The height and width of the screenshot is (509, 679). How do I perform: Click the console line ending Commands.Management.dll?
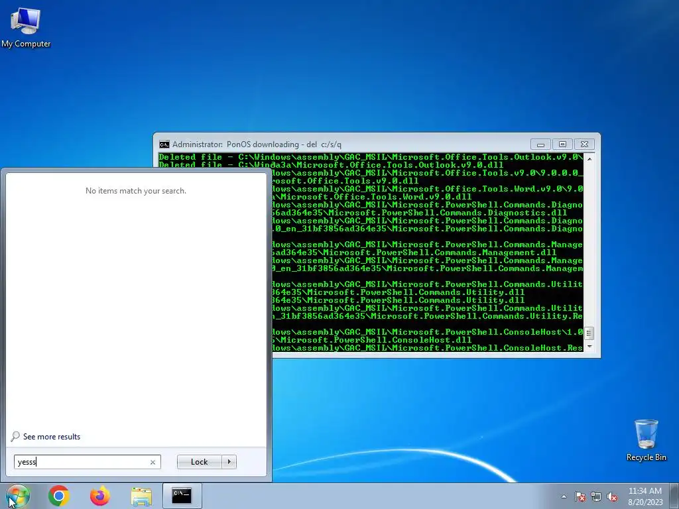tap(414, 253)
